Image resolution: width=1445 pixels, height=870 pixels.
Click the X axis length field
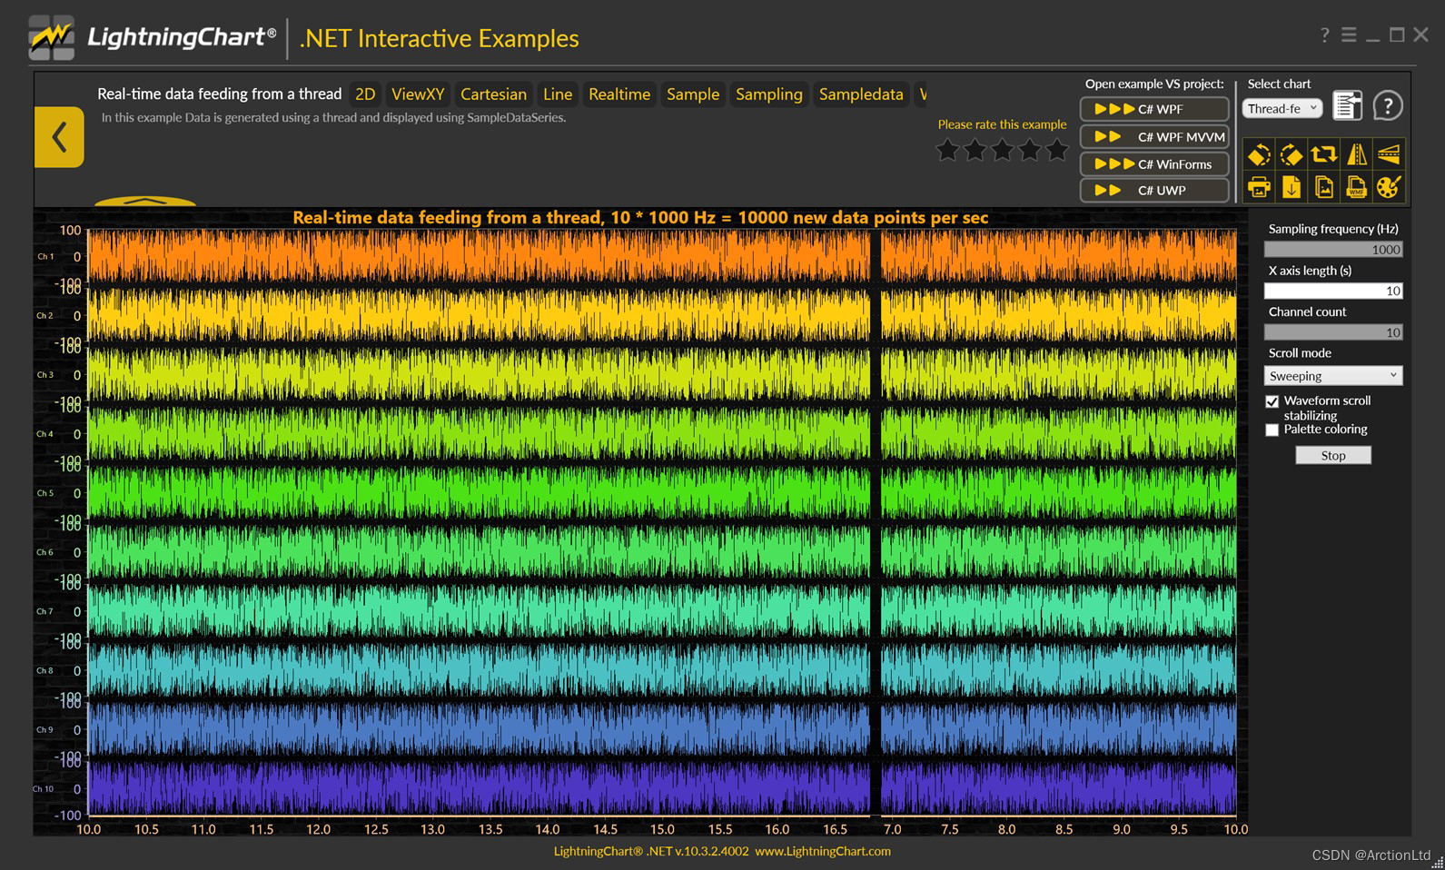tap(1333, 291)
